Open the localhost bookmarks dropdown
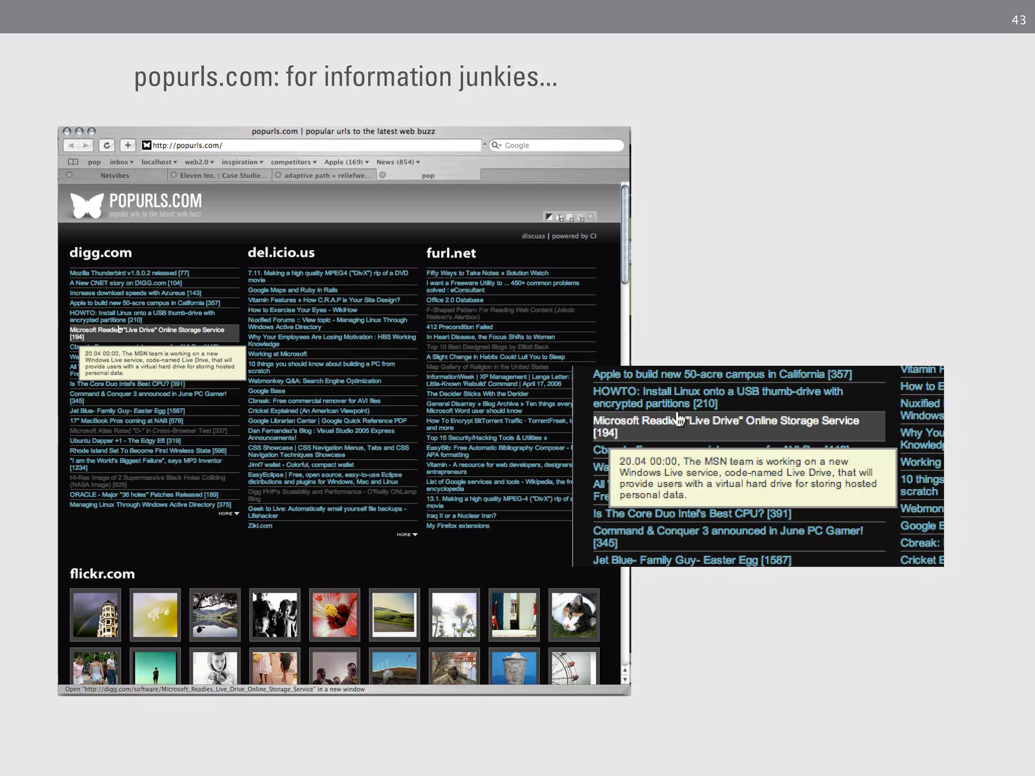The height and width of the screenshot is (776, 1035). pyautogui.click(x=159, y=162)
